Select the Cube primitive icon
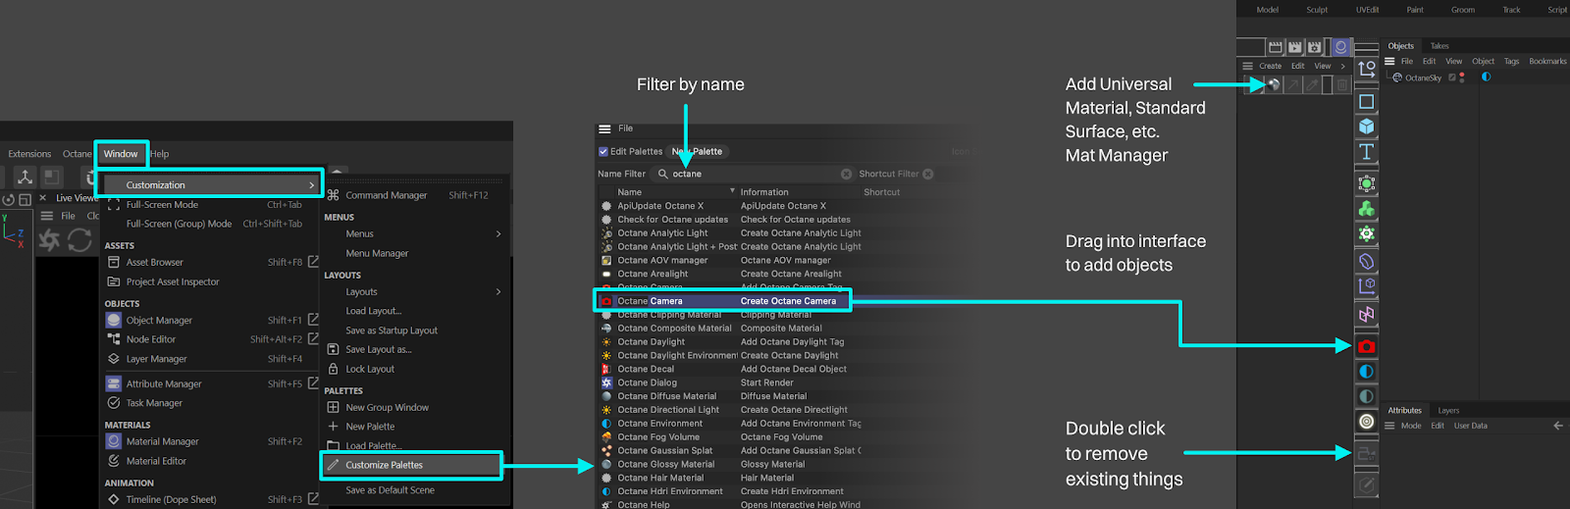1570x509 pixels. pos(1366,127)
